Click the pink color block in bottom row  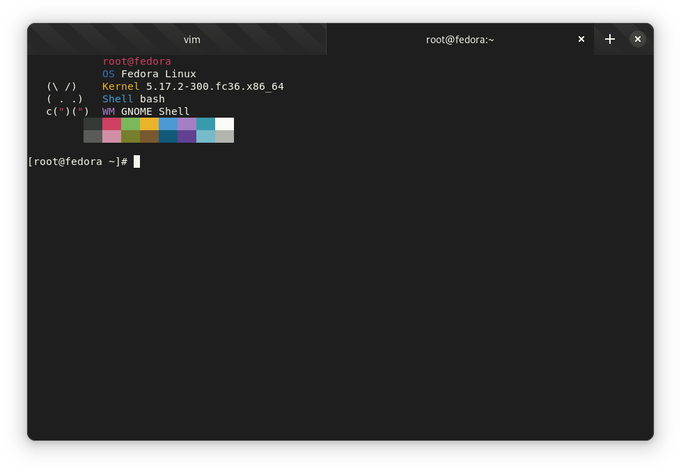[x=111, y=136]
